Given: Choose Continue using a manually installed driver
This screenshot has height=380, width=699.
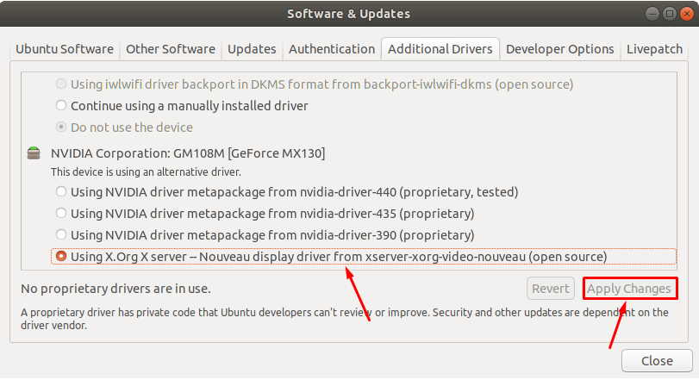Looking at the screenshot, I should coord(60,105).
